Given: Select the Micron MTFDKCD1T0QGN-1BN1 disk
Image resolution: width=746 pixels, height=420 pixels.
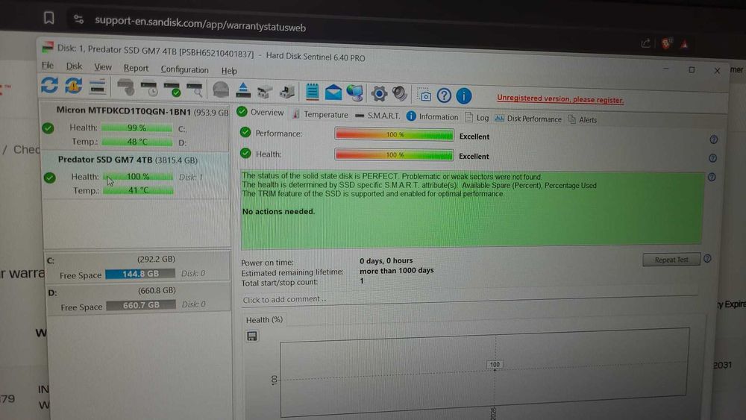Looking at the screenshot, I should (136, 126).
